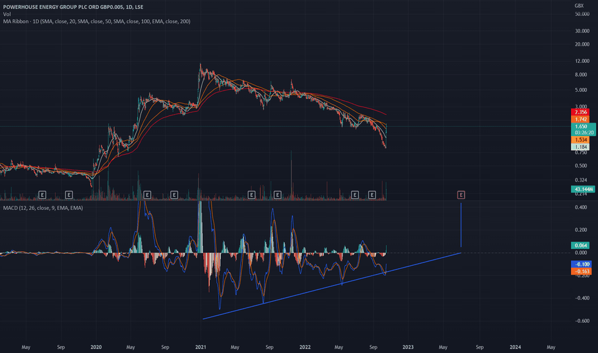The height and width of the screenshot is (353, 598).
Task: Select the blue diagonal trendline on MACD
Action: [x=332, y=286]
